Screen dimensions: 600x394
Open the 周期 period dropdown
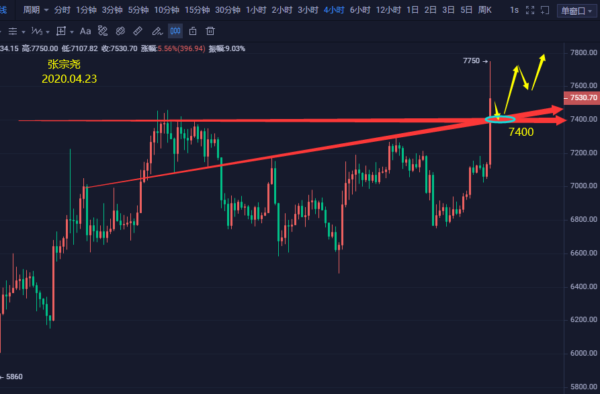[30, 10]
